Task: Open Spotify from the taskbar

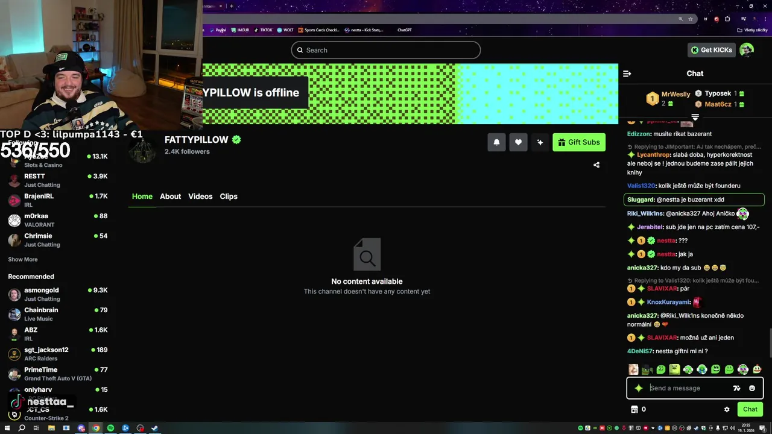Action: 110,428
